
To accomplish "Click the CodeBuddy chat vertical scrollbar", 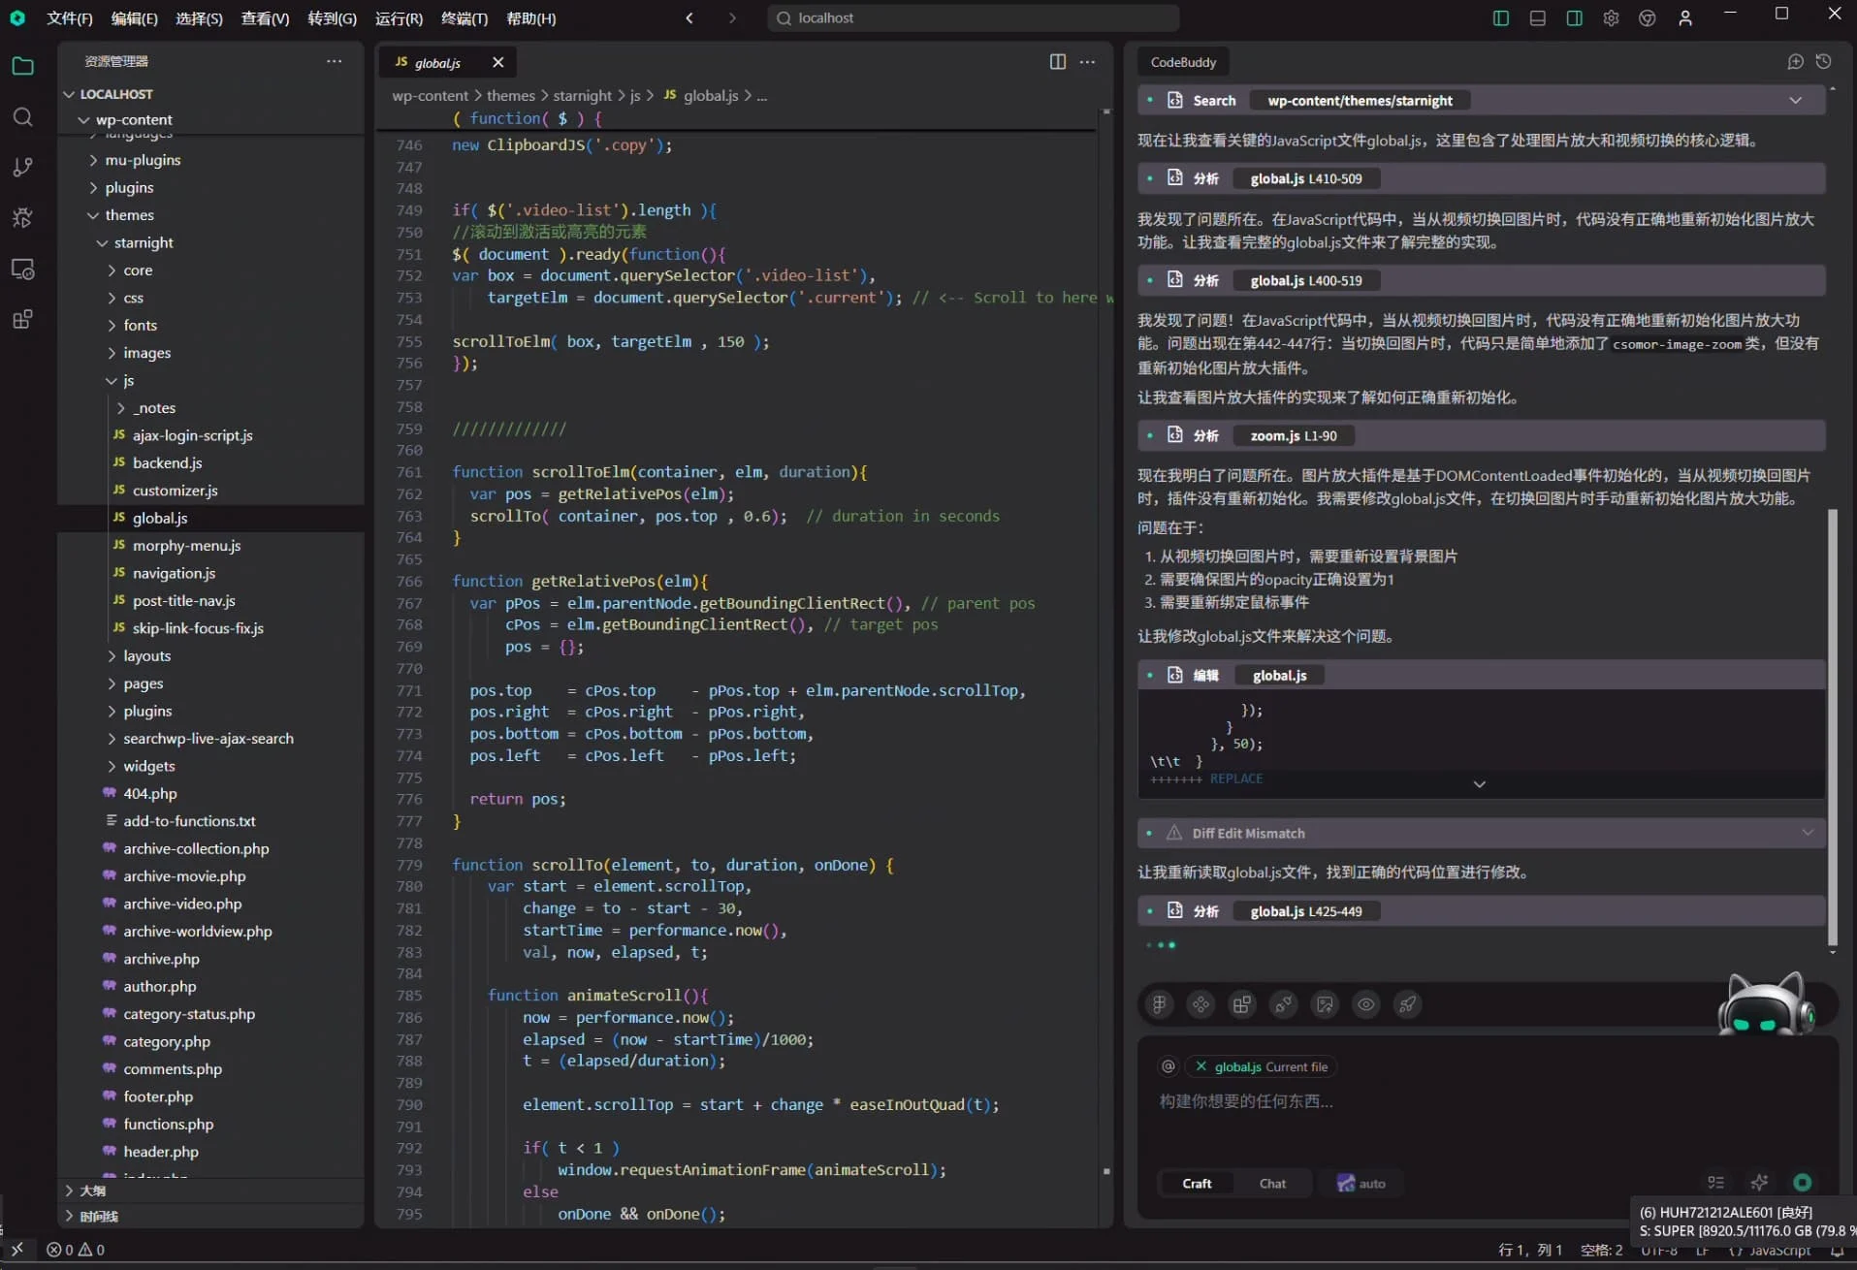I will click(x=1832, y=727).
